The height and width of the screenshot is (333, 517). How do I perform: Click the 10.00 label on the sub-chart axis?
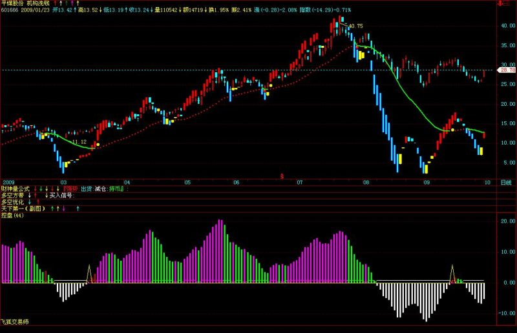[x=508, y=252]
